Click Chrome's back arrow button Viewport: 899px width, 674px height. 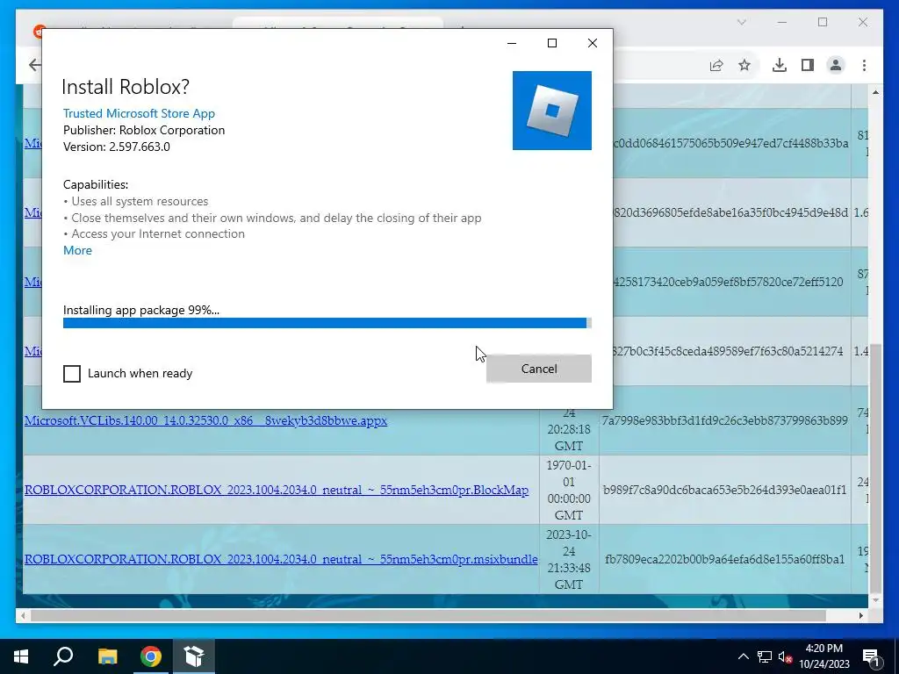(34, 65)
